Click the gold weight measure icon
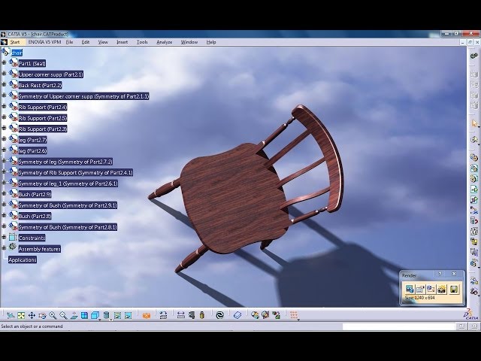This screenshot has width=481, height=361. pos(202,315)
